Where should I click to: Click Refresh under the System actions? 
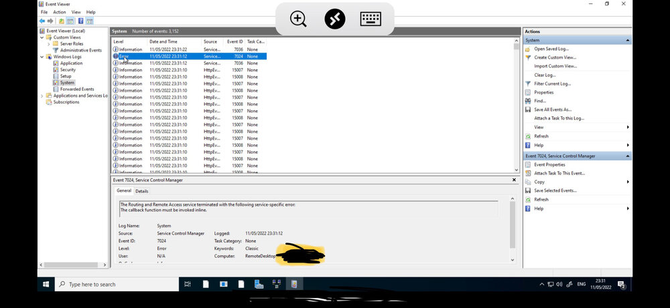click(541, 136)
